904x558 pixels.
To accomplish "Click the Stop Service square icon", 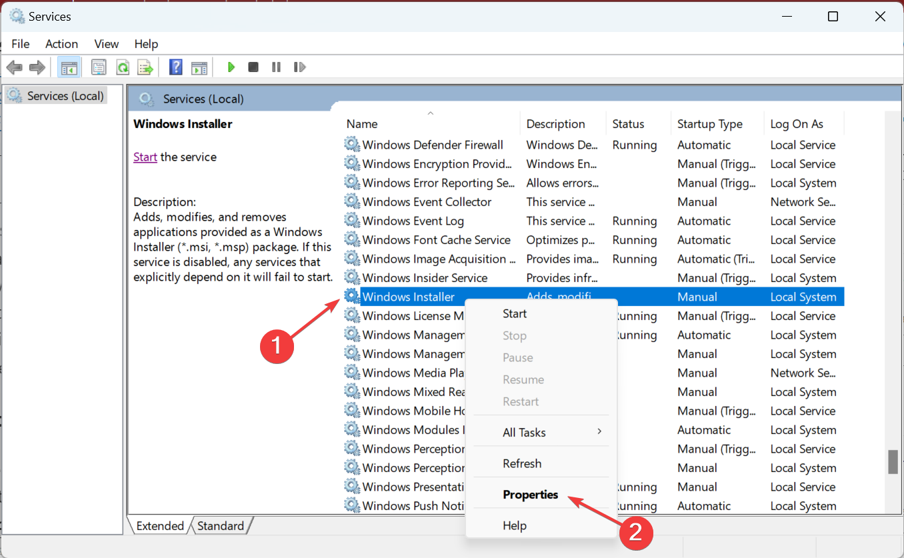I will point(253,67).
